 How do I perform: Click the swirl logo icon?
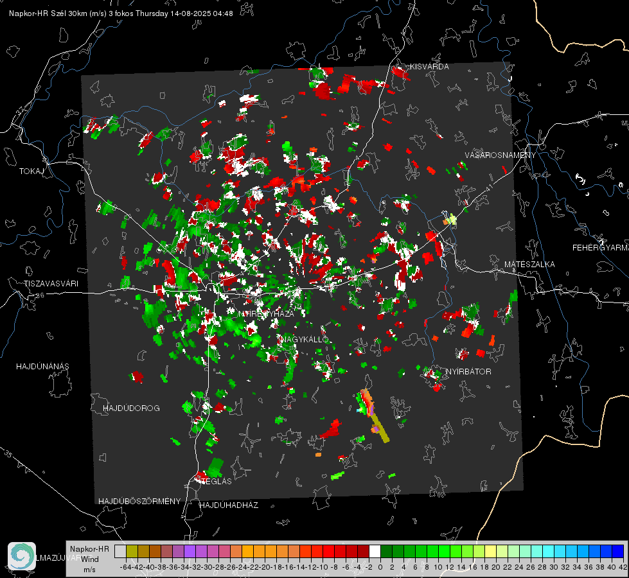coord(22,556)
